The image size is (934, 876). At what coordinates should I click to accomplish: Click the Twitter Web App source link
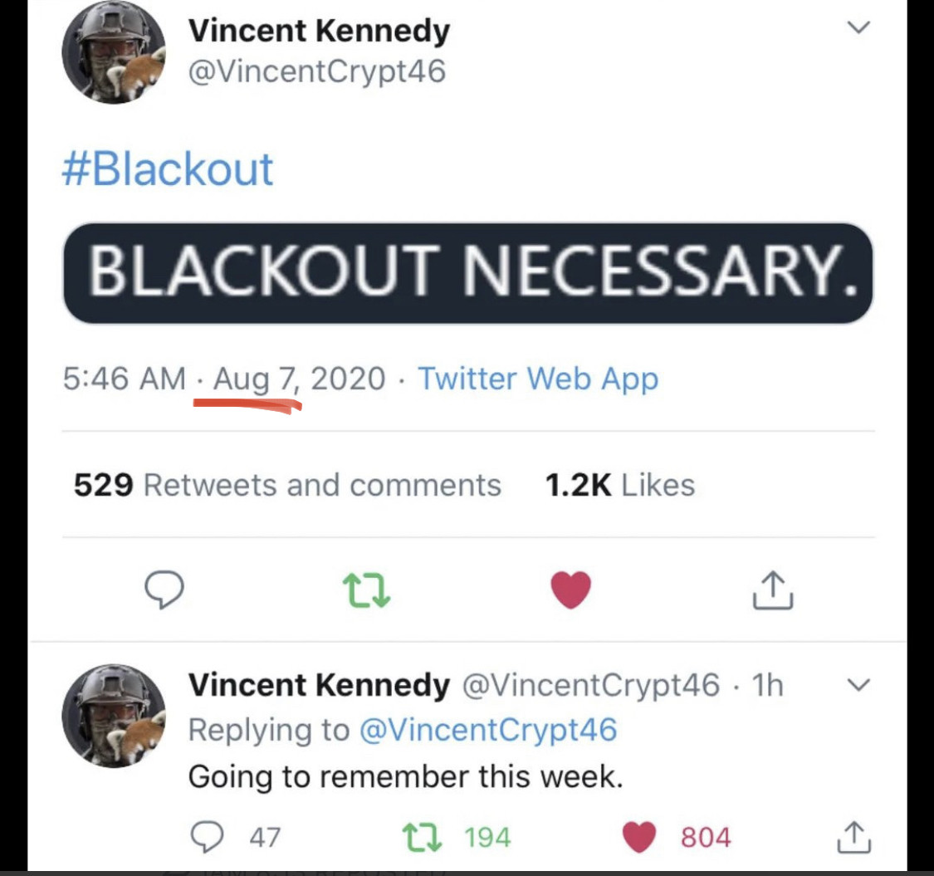pos(538,379)
